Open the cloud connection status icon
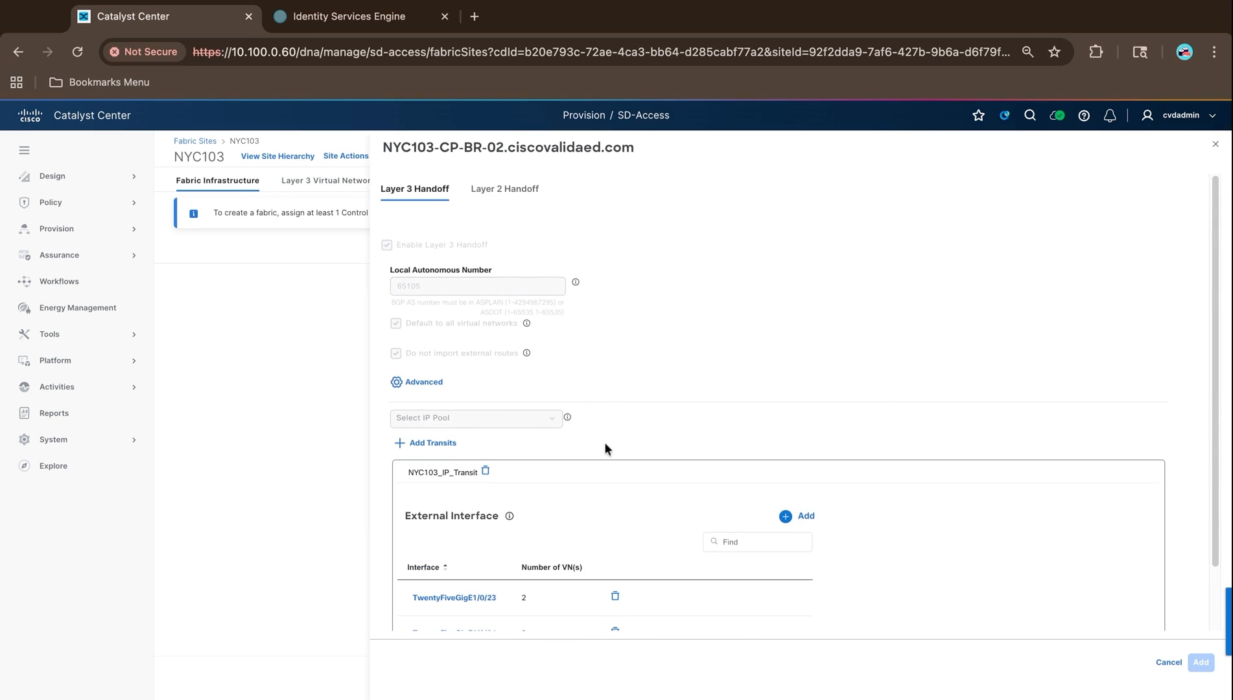The image size is (1233, 700). point(1057,115)
